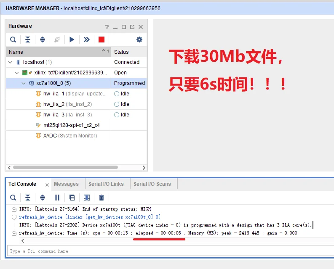Screen dimensions: 334x269
Task: Select xc7a100t_0 (5) device row
Action: coord(76,83)
